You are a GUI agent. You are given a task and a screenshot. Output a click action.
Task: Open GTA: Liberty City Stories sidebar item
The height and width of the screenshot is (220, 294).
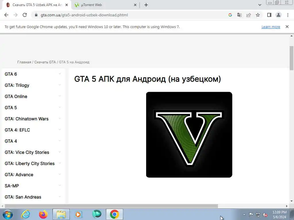pyautogui.click(x=30, y=164)
